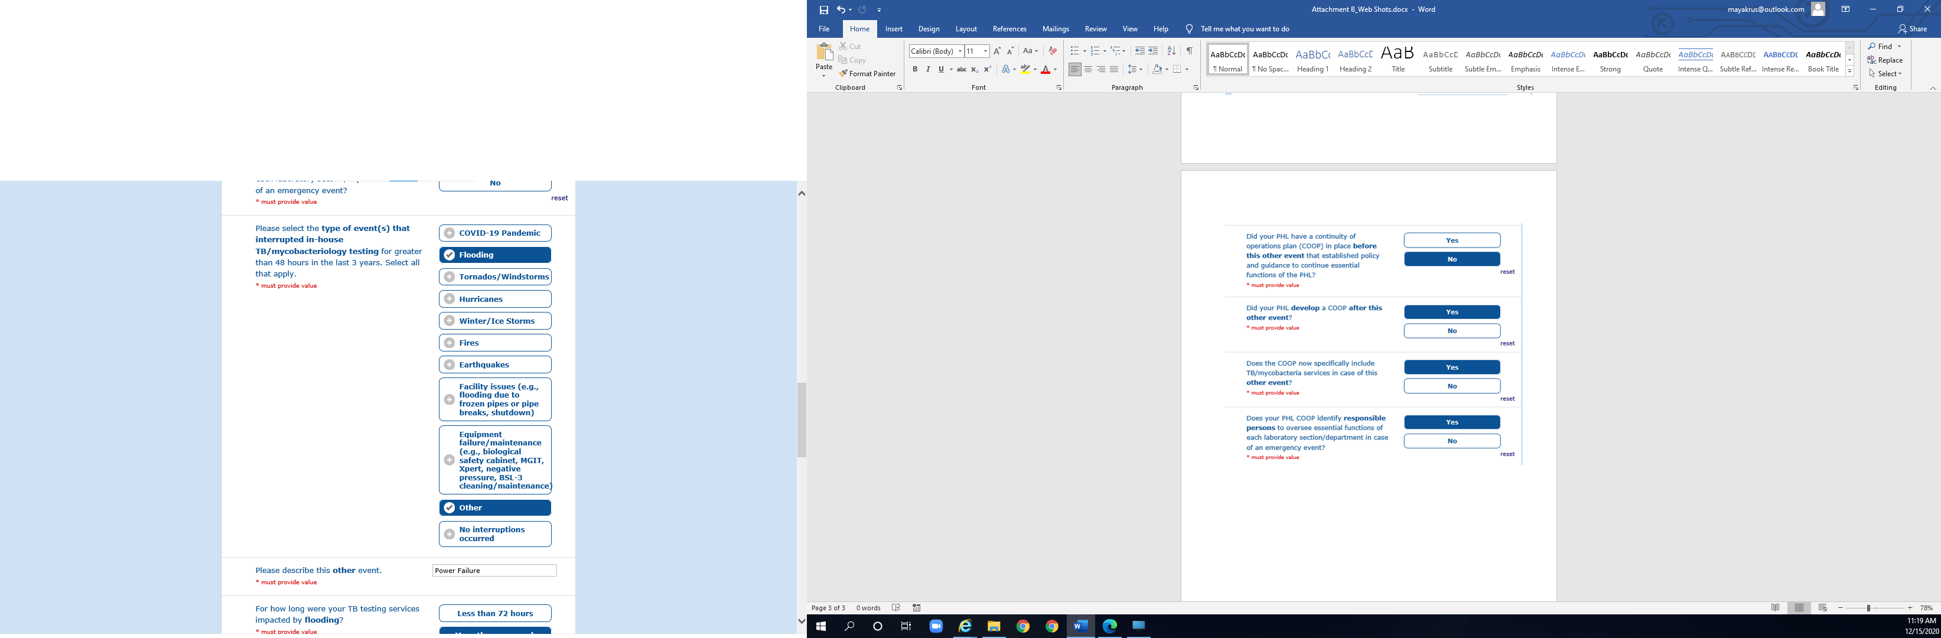This screenshot has height=638, width=1941.
Task: Select the Hurricanes checkbox option
Action: coord(495,299)
